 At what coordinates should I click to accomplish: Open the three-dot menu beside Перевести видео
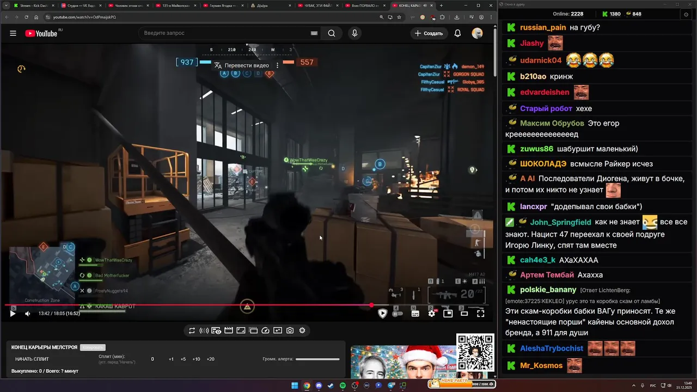tap(277, 65)
